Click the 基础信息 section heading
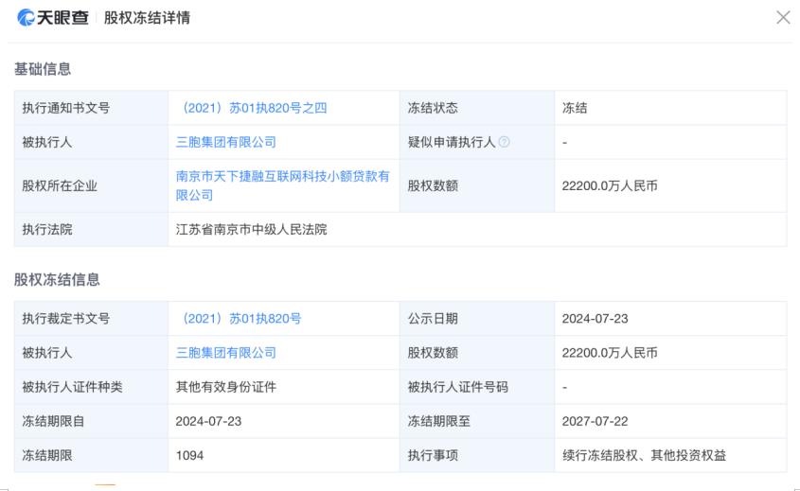800x491 pixels. [43, 69]
